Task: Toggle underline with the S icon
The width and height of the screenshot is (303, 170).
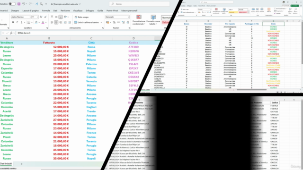Action: click(x=21, y=22)
